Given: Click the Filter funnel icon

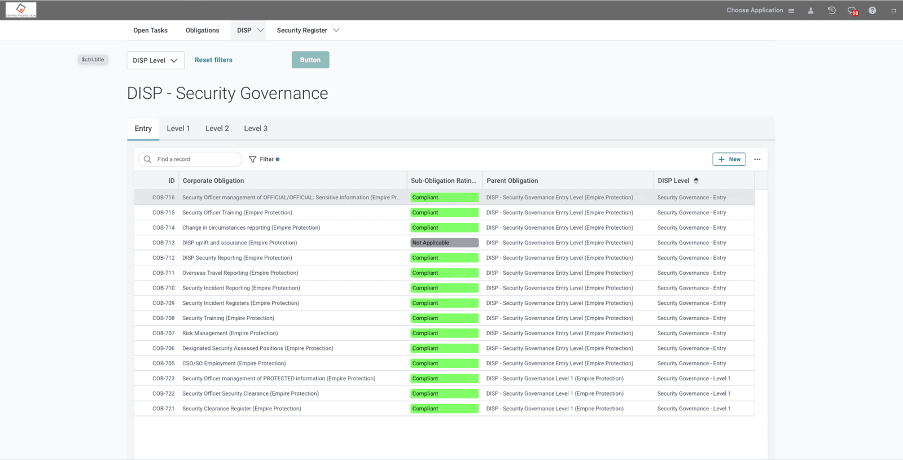Looking at the screenshot, I should coord(253,159).
